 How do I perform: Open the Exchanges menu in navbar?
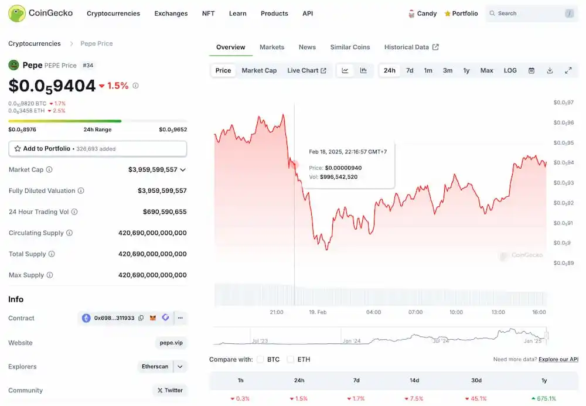point(171,13)
